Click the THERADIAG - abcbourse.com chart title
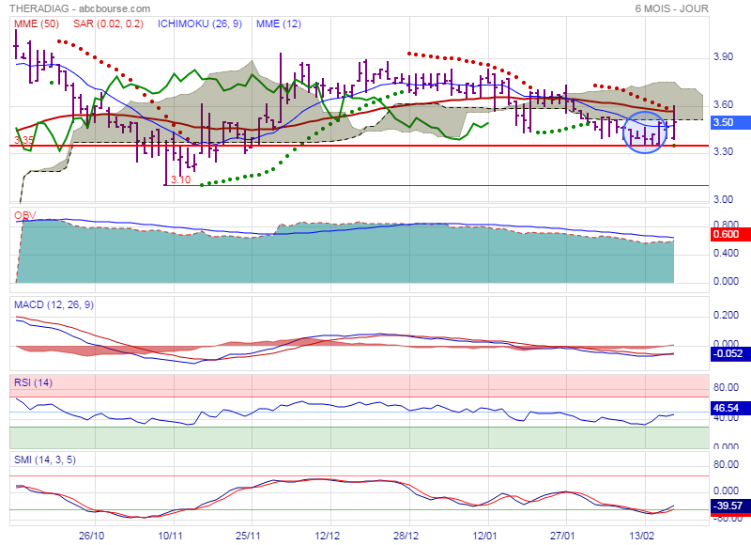This screenshot has width=751, height=545. tap(80, 8)
